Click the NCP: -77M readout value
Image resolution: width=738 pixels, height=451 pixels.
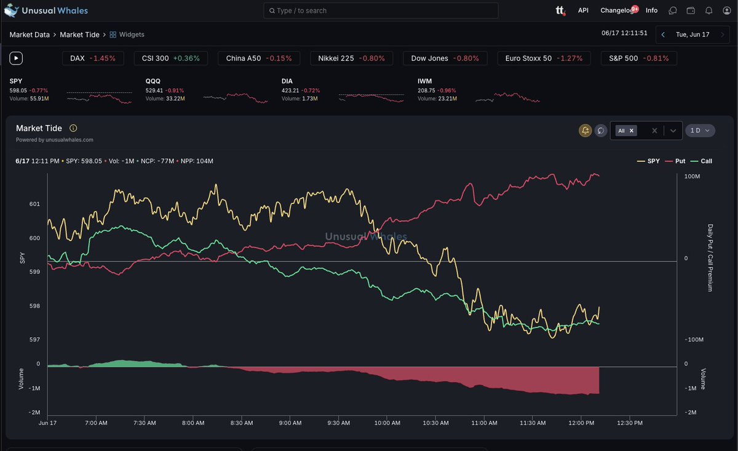click(158, 161)
